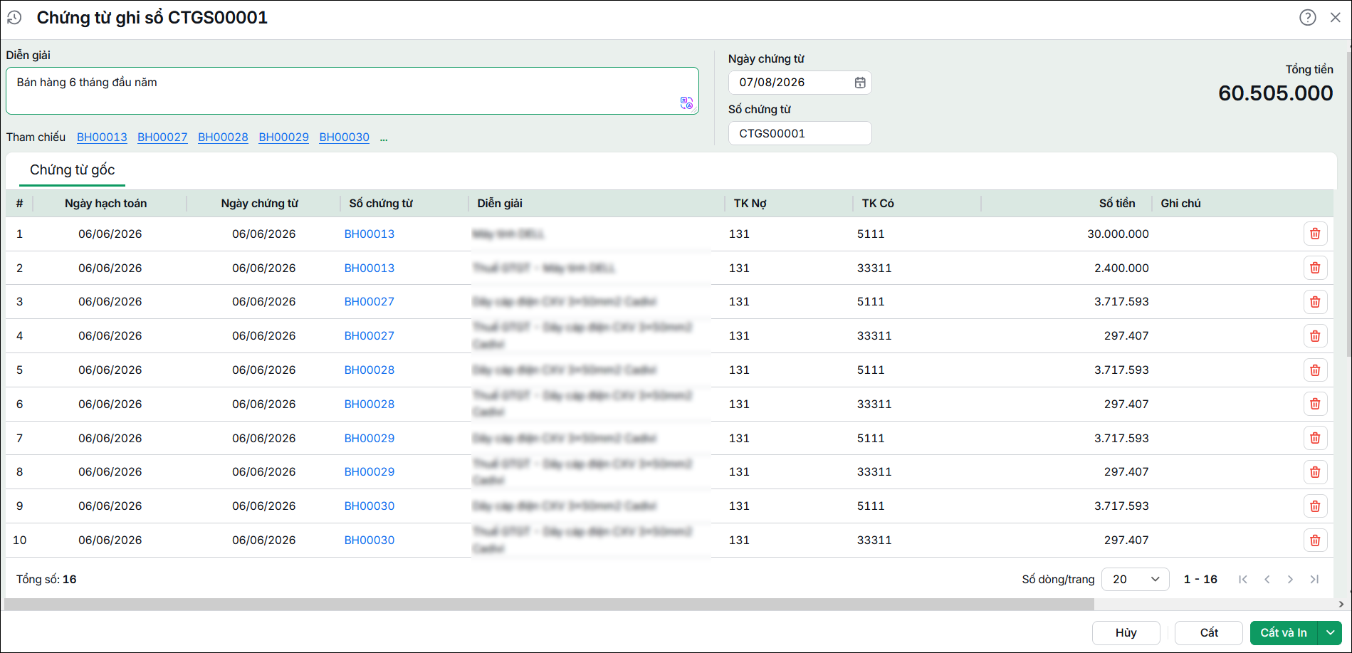Open the history icon beside the title
This screenshot has width=1352, height=653.
coord(14,18)
